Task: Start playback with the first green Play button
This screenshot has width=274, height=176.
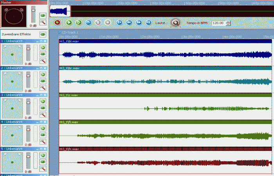Action: [x=68, y=23]
